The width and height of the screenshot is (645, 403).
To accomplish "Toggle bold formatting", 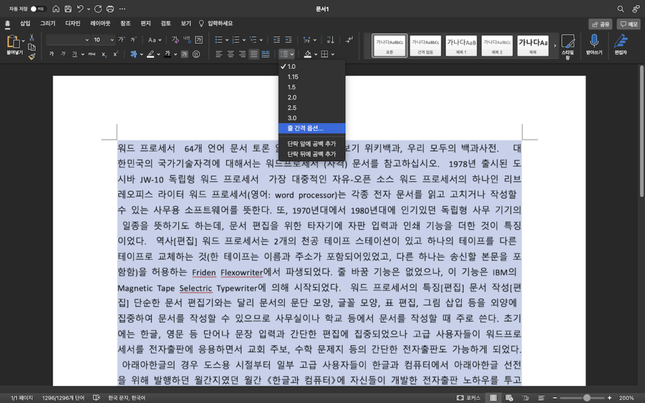I will 52,54.
